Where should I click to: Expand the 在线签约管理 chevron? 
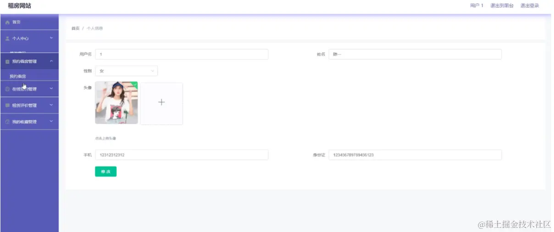click(51, 89)
